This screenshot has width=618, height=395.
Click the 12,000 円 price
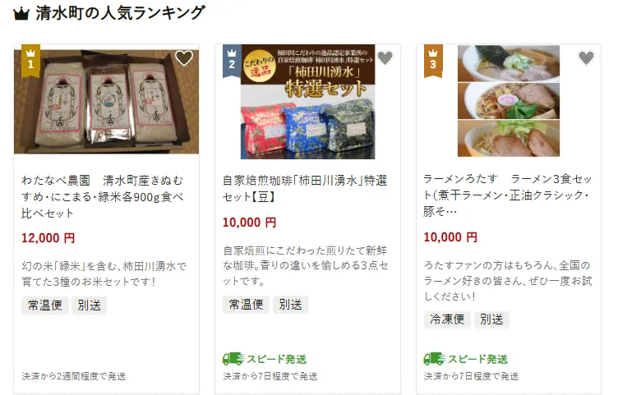click(x=48, y=238)
